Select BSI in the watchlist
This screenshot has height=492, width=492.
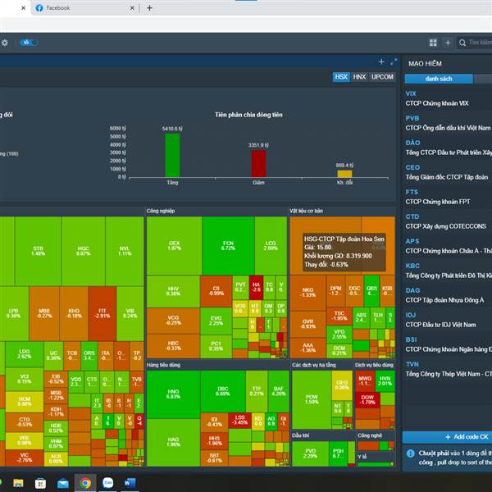pos(449,344)
